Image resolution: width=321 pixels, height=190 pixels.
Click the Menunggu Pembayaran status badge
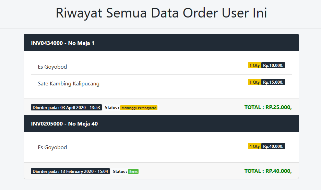139,108
